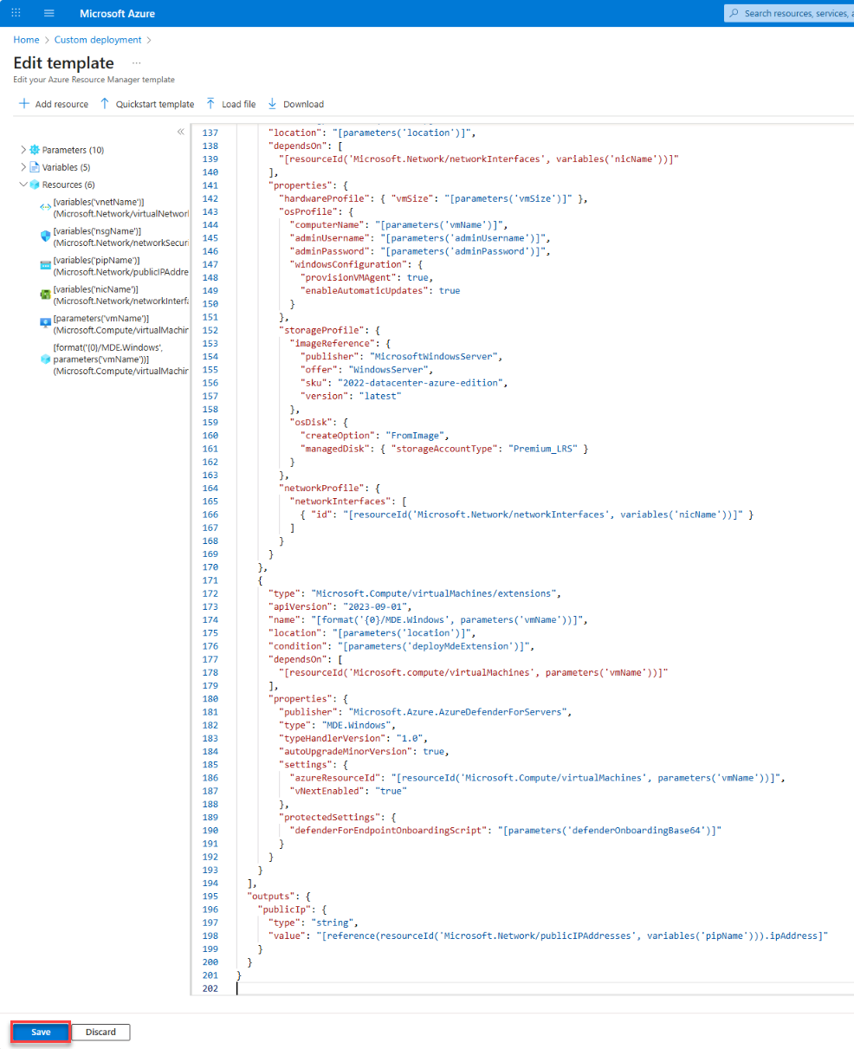Click "Premium_LRS" value on line 161
Viewport: 854px width, 1049px height.
[545, 449]
